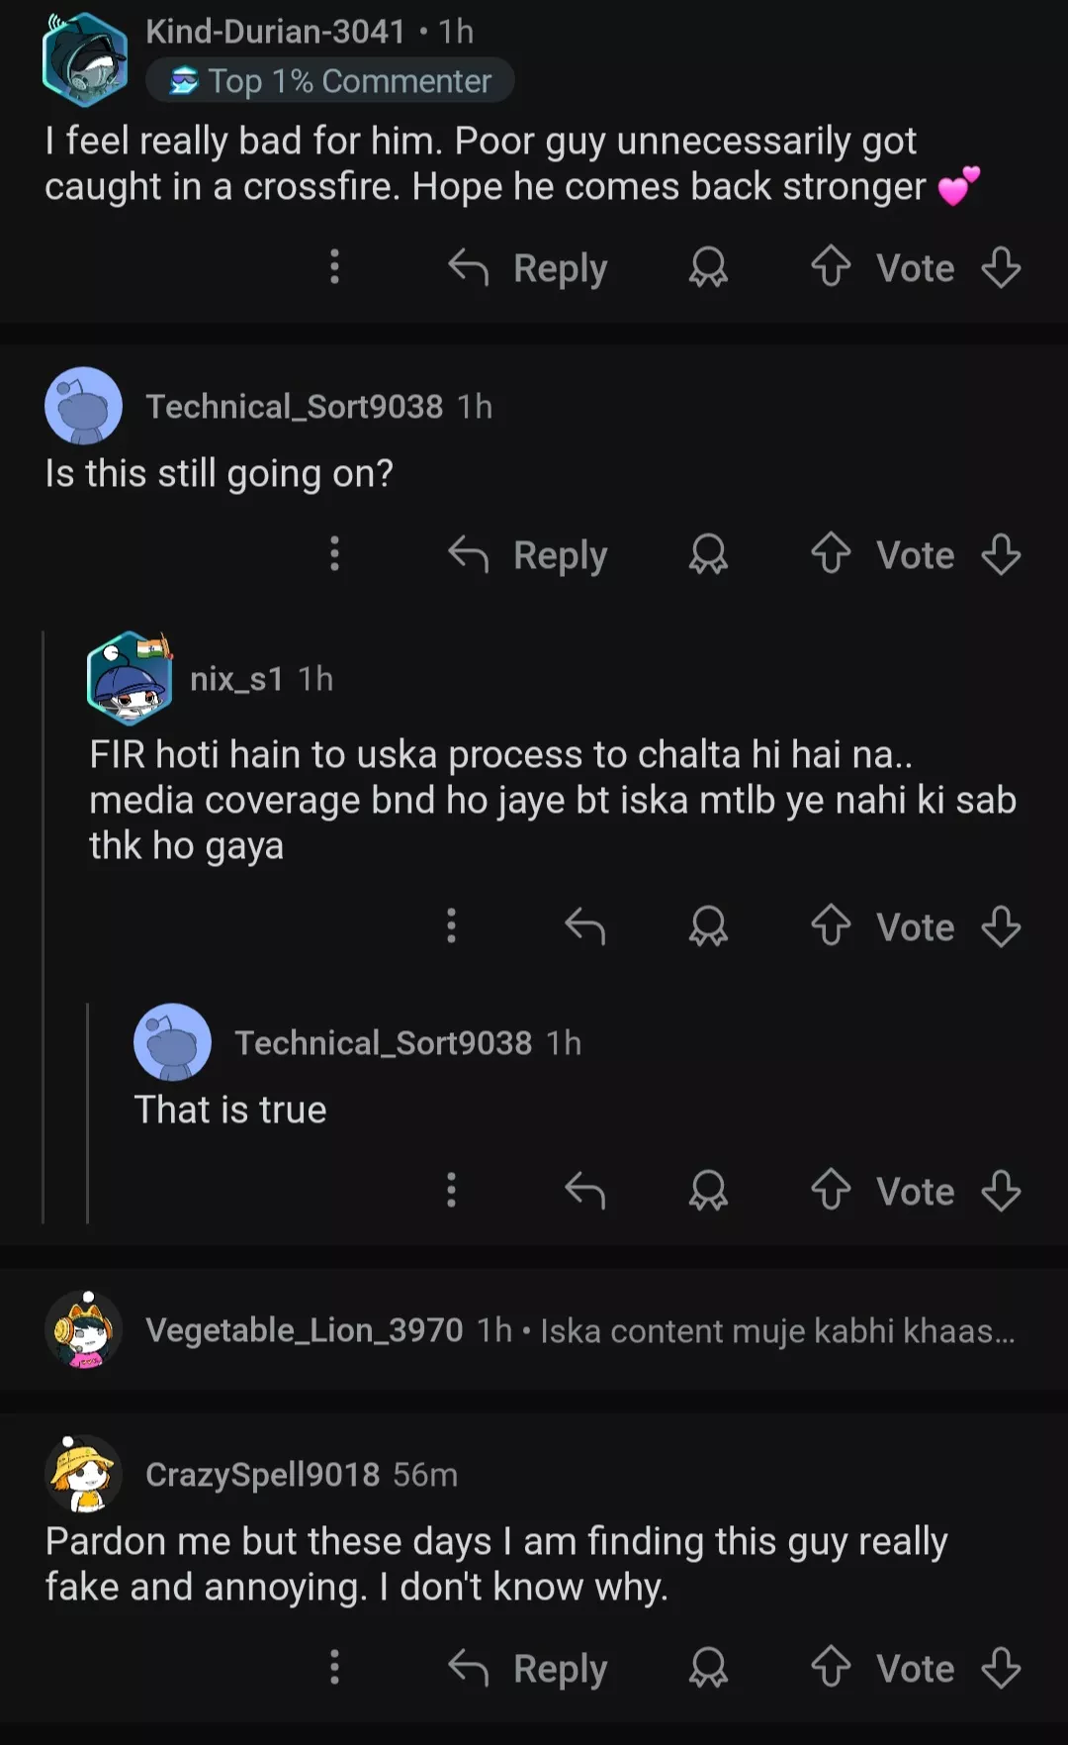Reply to Kind-Durian-3041's comment
Viewport: 1068px width, 1745px height.
click(x=528, y=267)
